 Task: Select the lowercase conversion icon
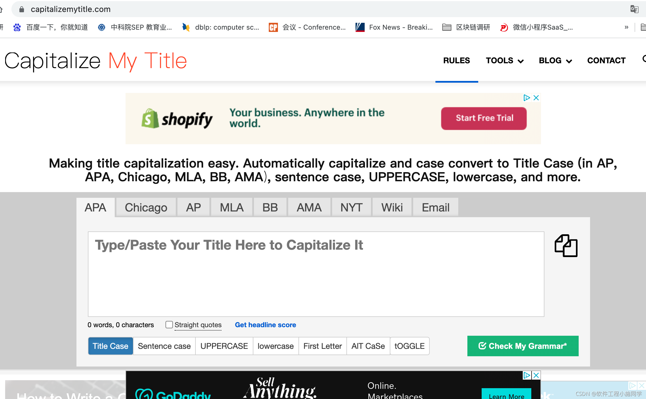(275, 345)
